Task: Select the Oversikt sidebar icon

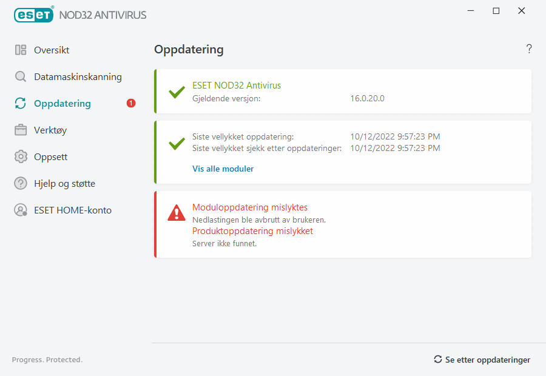Action: click(x=20, y=50)
